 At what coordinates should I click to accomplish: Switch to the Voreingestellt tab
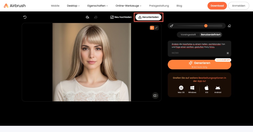click(x=188, y=34)
